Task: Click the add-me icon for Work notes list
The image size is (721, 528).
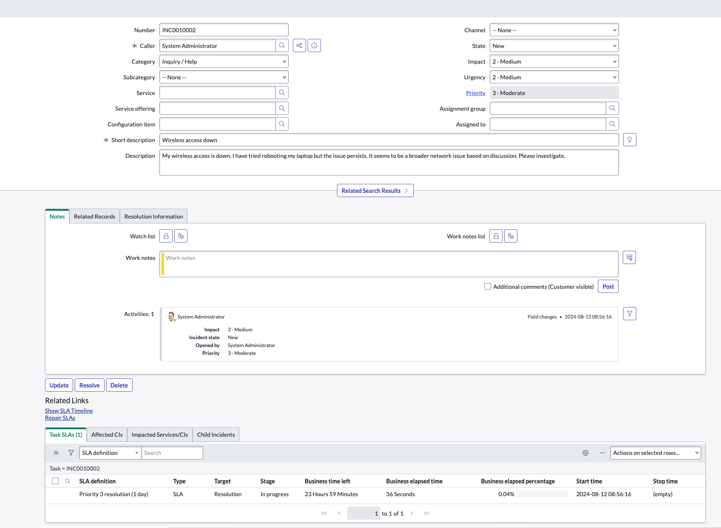Action: click(511, 236)
